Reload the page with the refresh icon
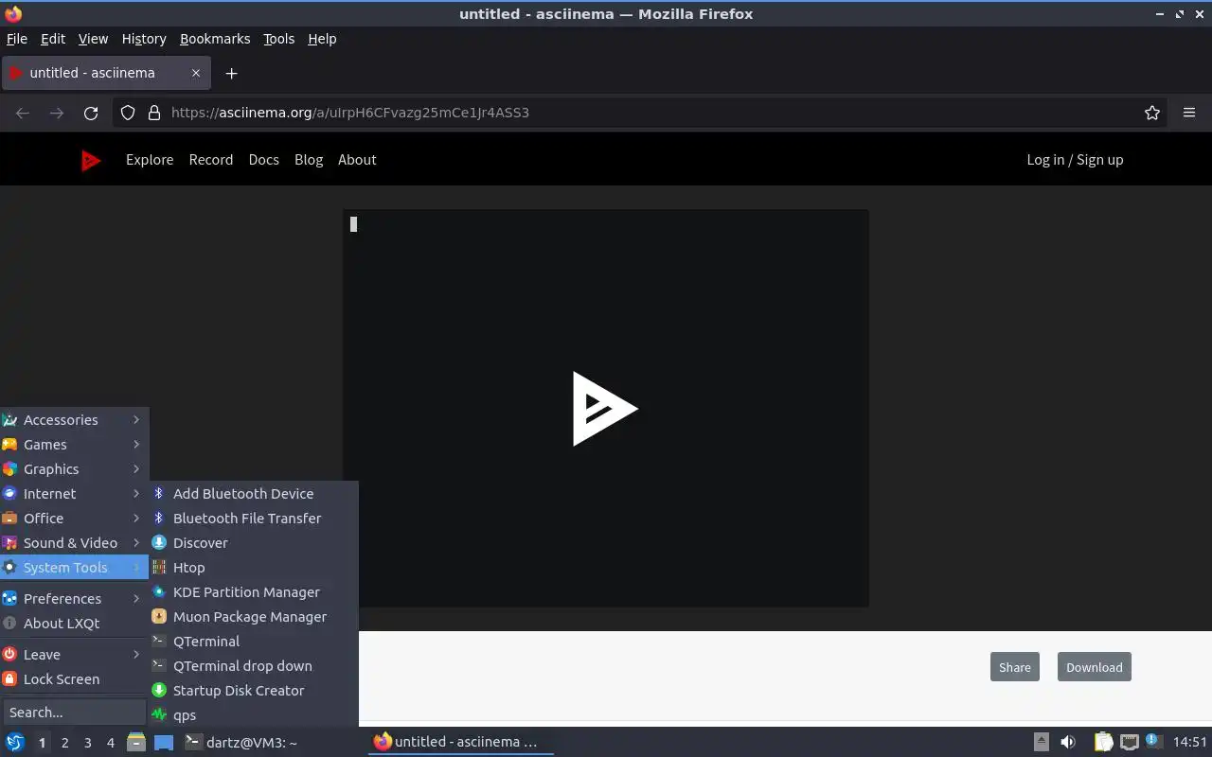Screen dimensions: 1212x757 pos(91,113)
